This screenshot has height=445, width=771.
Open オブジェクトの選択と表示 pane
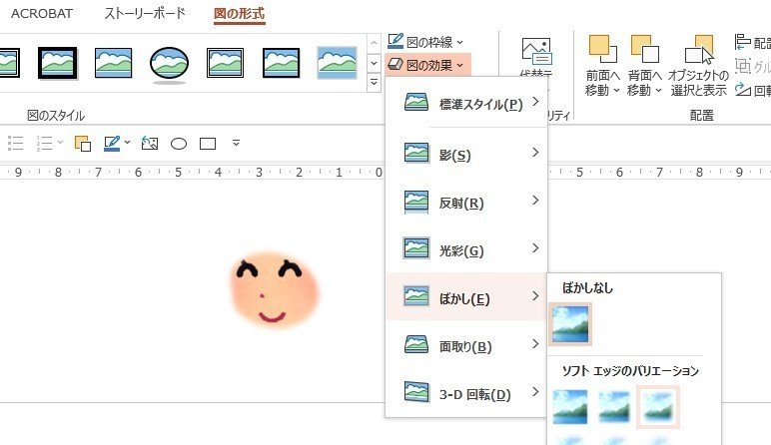tap(699, 65)
